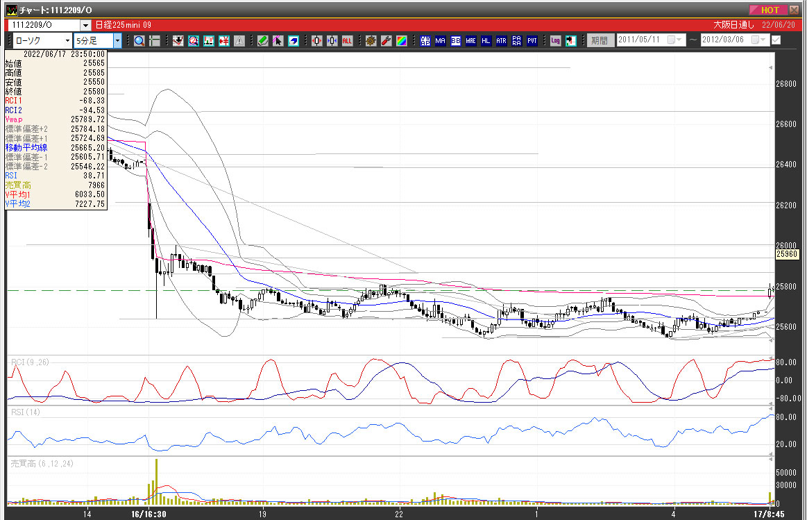Toggle the checkbox beside the end date

pyautogui.click(x=776, y=40)
